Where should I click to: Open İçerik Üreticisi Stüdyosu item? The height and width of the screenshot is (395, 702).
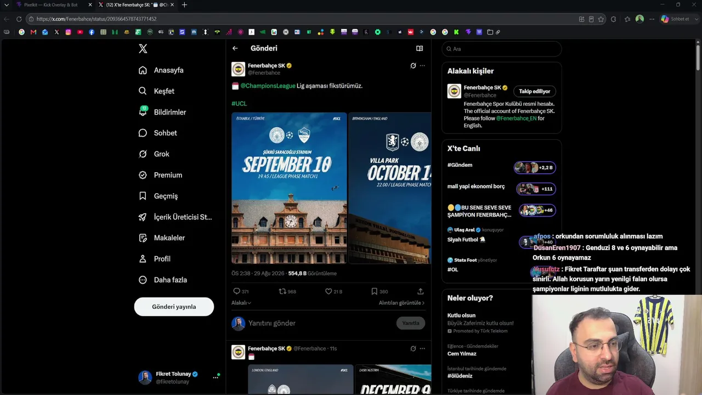(175, 217)
